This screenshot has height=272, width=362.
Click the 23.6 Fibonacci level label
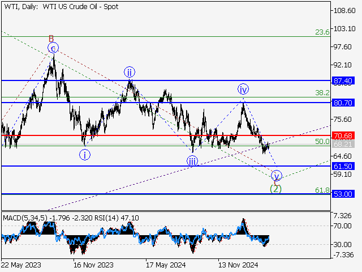(x=322, y=32)
